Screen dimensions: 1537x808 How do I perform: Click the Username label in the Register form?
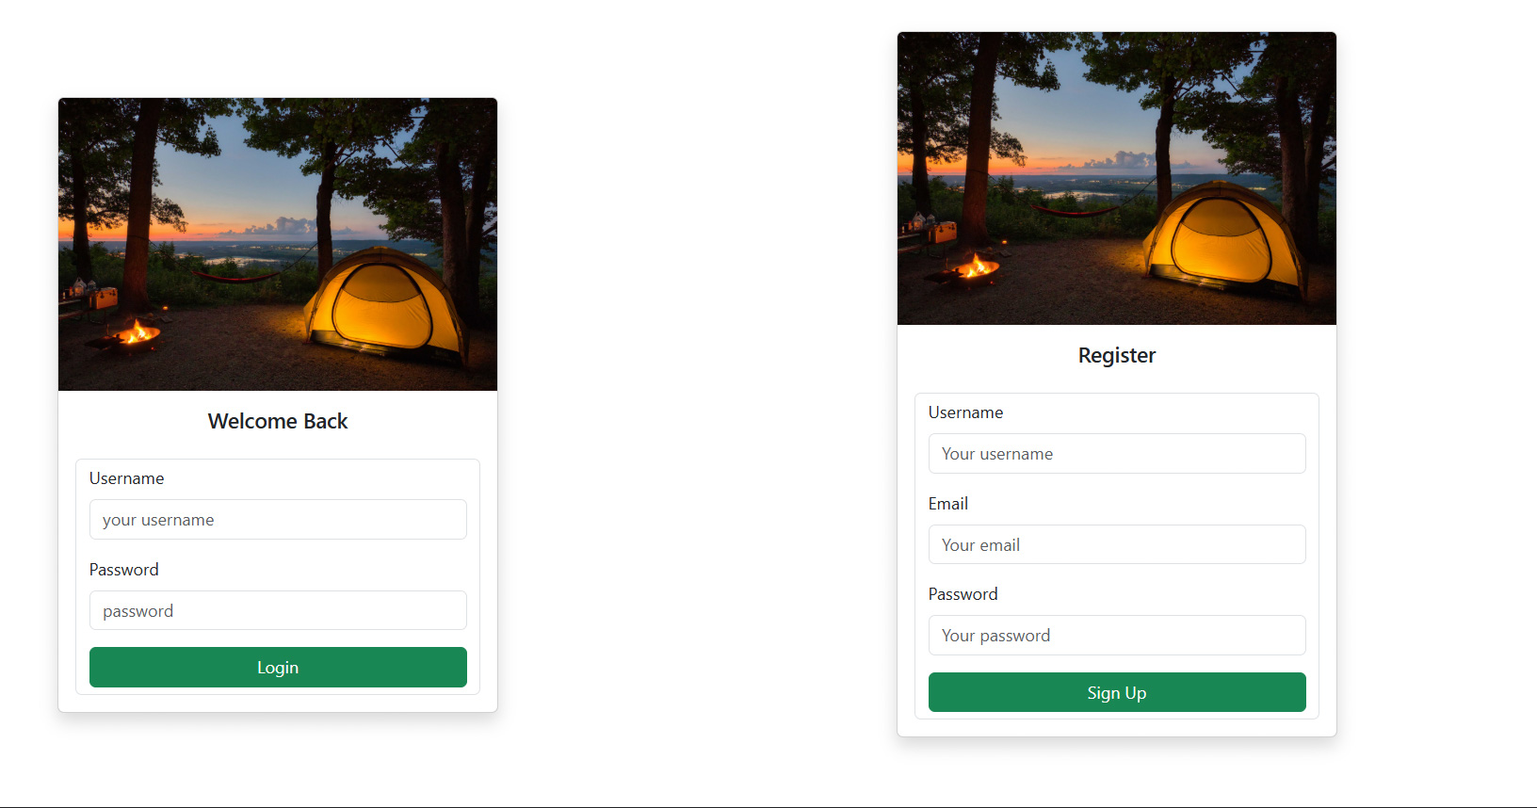[x=965, y=412]
